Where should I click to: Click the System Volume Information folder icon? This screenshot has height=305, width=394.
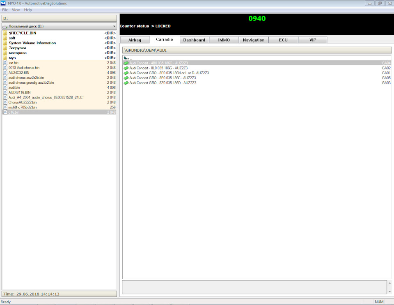(x=5, y=43)
